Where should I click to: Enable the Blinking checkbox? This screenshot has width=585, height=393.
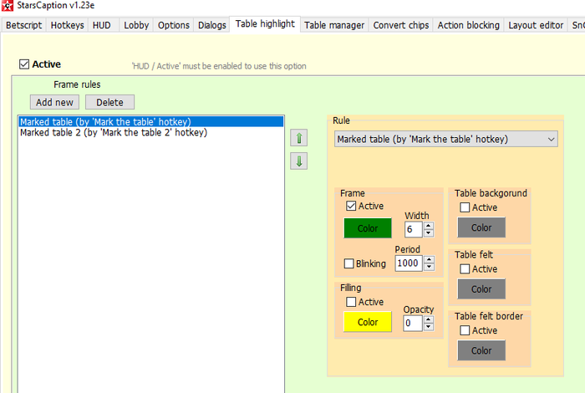click(x=348, y=263)
